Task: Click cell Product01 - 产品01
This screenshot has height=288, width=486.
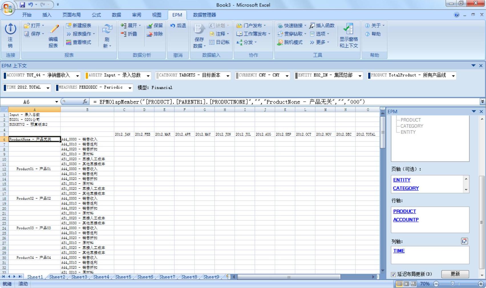Action: coord(34,169)
